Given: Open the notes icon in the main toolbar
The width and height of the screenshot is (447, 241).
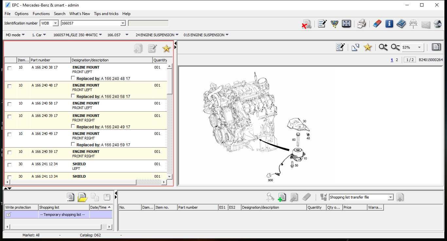Looking at the screenshot, I should click(x=322, y=24).
